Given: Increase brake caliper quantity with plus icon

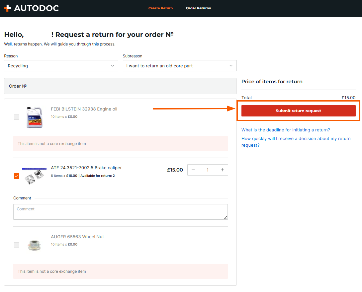Looking at the screenshot, I should [x=222, y=170].
